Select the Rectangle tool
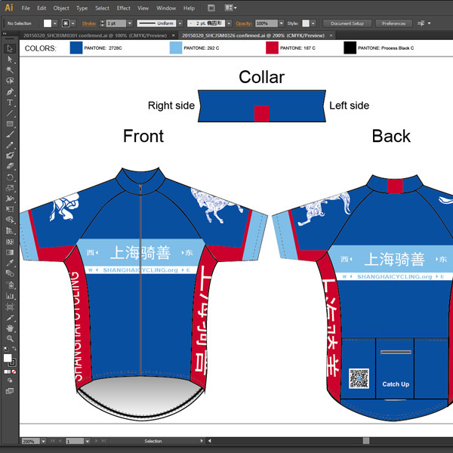The width and height of the screenshot is (453, 453). pos(10,124)
